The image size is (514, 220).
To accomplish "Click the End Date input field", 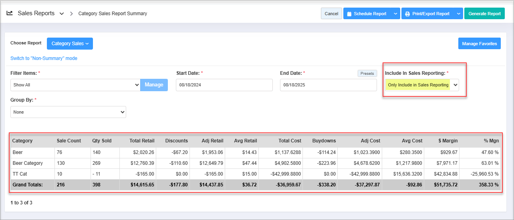I will pos(328,85).
